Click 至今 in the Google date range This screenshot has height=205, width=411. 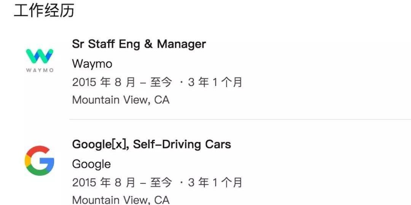click(x=161, y=182)
